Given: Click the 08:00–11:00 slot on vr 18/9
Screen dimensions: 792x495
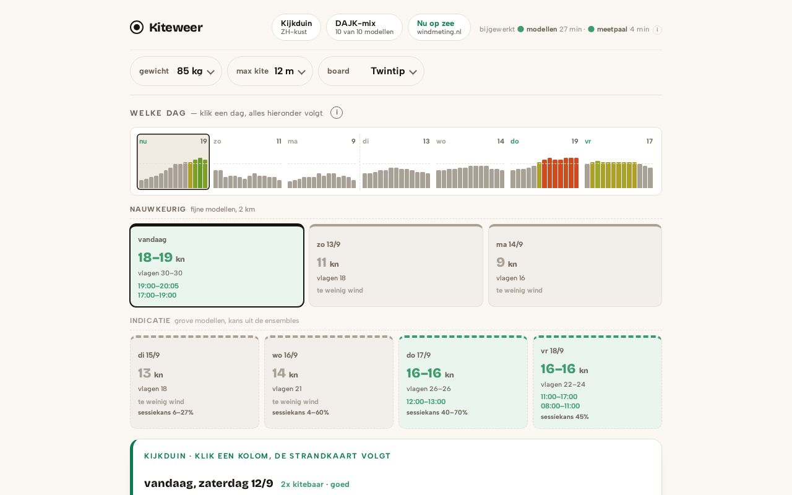Looking at the screenshot, I should [560, 406].
